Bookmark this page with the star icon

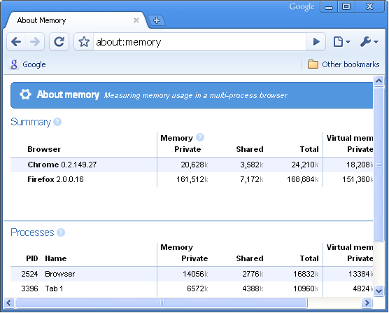point(84,42)
